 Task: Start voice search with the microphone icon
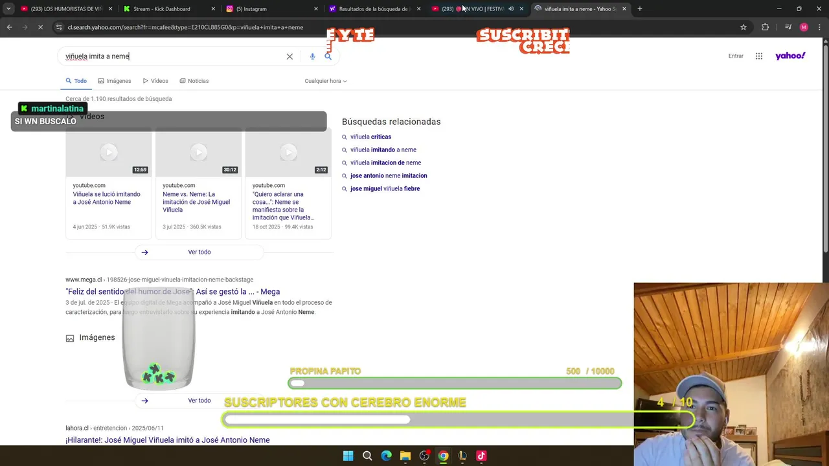[x=312, y=56]
